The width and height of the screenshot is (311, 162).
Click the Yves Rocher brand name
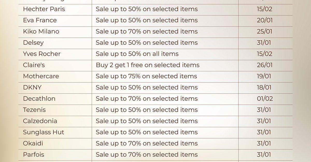click(41, 54)
